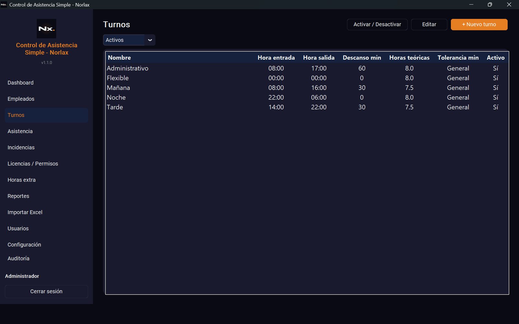Select the Mañana shift row
The image size is (519, 324).
click(307, 88)
